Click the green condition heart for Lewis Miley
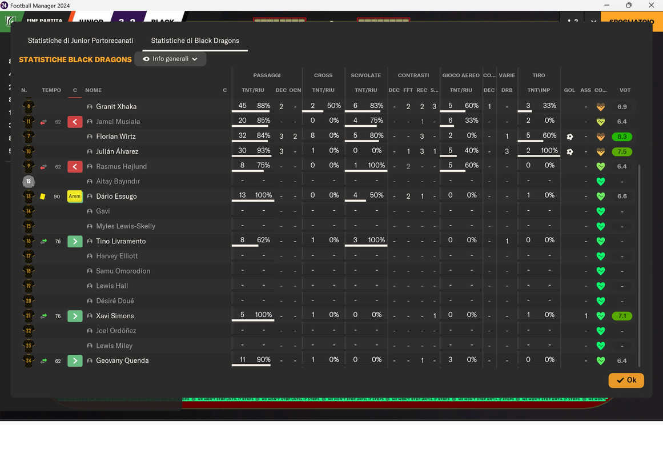The height and width of the screenshot is (457, 663). pos(600,346)
